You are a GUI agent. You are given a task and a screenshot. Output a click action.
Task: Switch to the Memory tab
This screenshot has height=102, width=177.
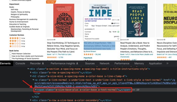point(139,63)
